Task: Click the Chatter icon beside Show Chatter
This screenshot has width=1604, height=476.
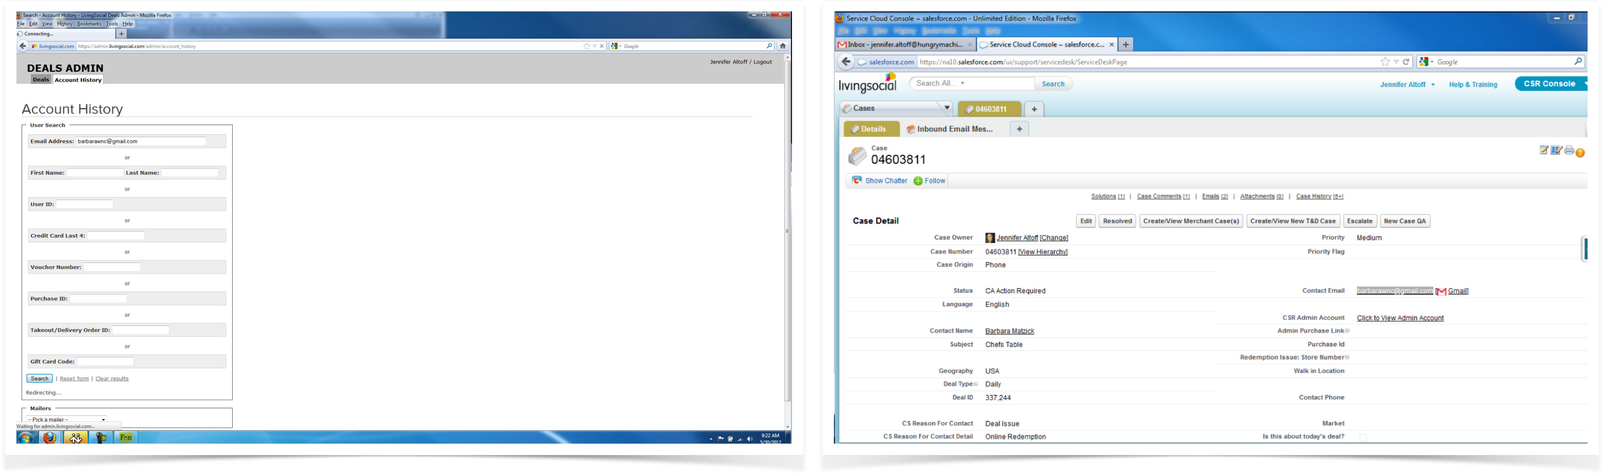Action: (x=857, y=181)
